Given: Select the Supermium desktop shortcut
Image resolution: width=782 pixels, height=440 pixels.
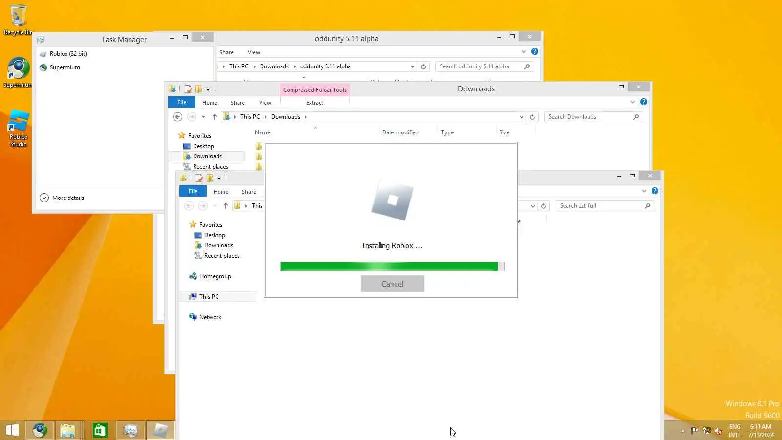Looking at the screenshot, I should click(x=18, y=72).
